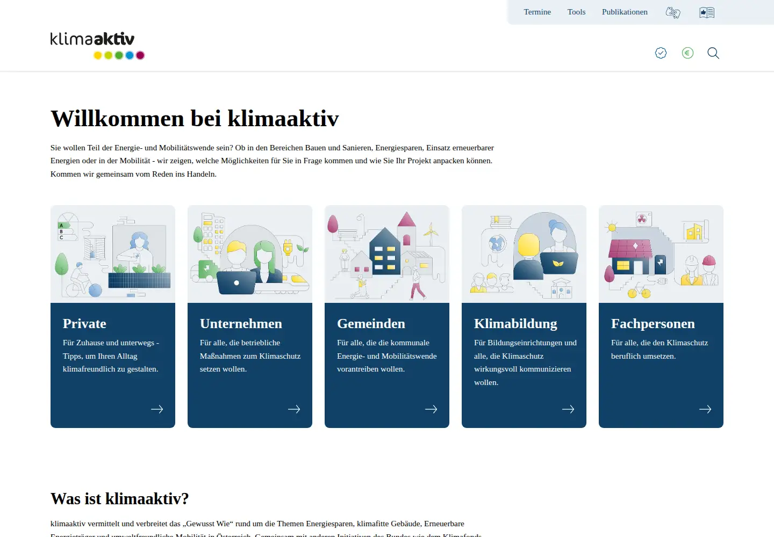Click the arrow on the Private card
The width and height of the screenshot is (774, 537).
click(x=157, y=409)
